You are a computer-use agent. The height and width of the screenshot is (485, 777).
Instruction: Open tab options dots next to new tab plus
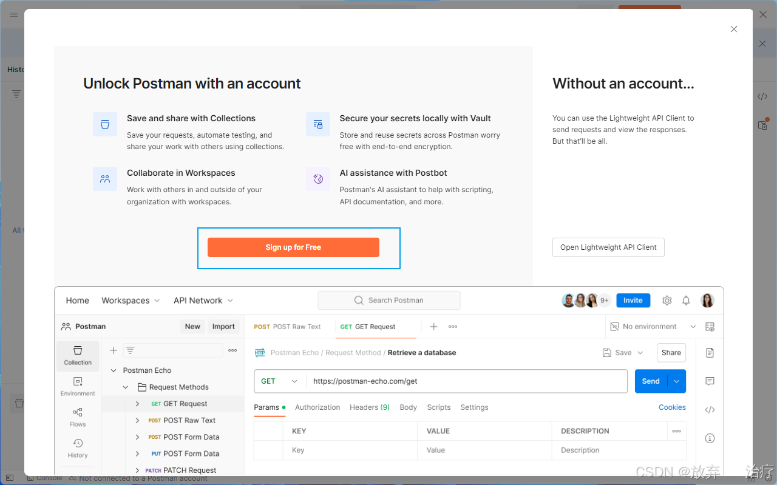click(x=453, y=326)
